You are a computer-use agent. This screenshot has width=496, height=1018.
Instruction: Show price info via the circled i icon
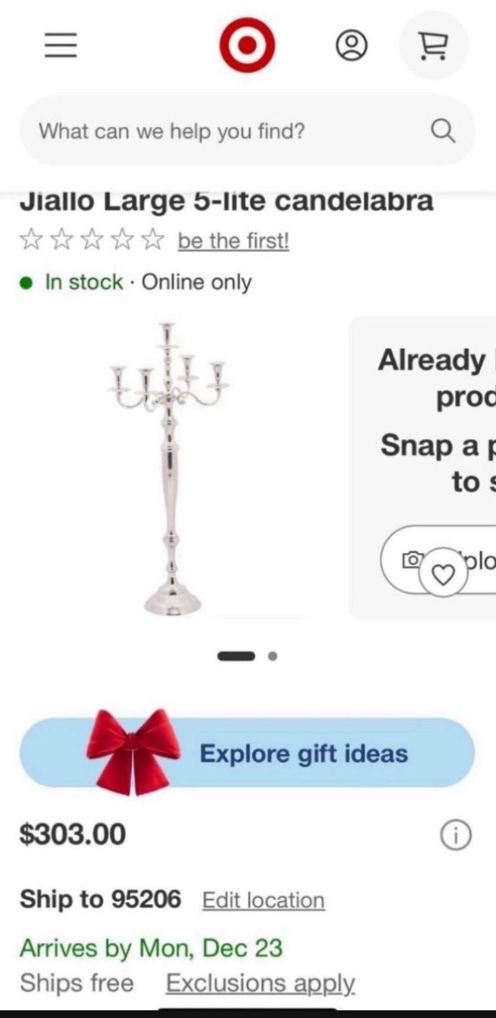(x=455, y=835)
